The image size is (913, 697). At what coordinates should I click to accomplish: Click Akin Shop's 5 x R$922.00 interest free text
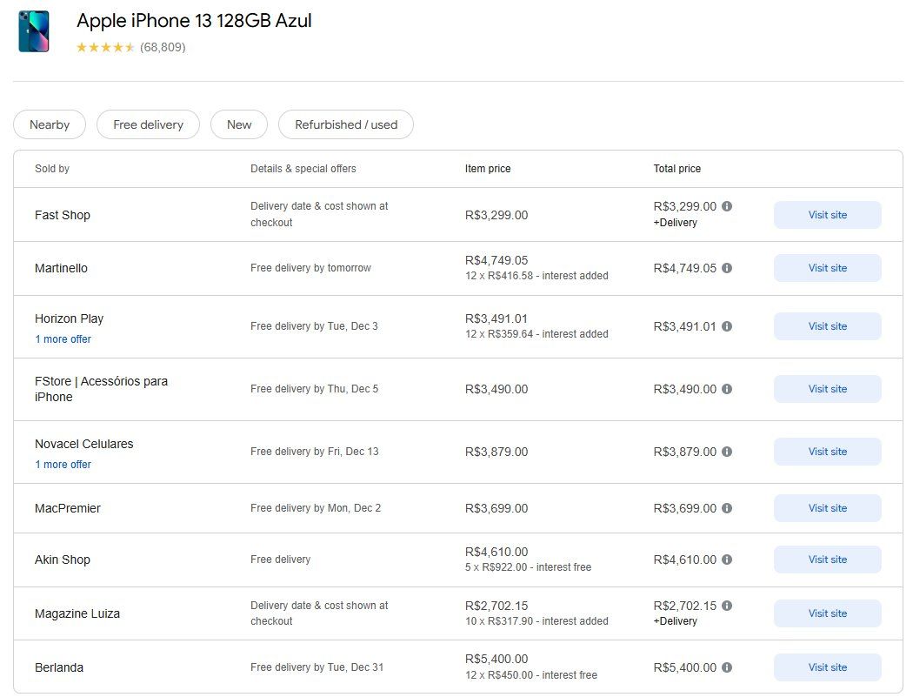tap(528, 567)
